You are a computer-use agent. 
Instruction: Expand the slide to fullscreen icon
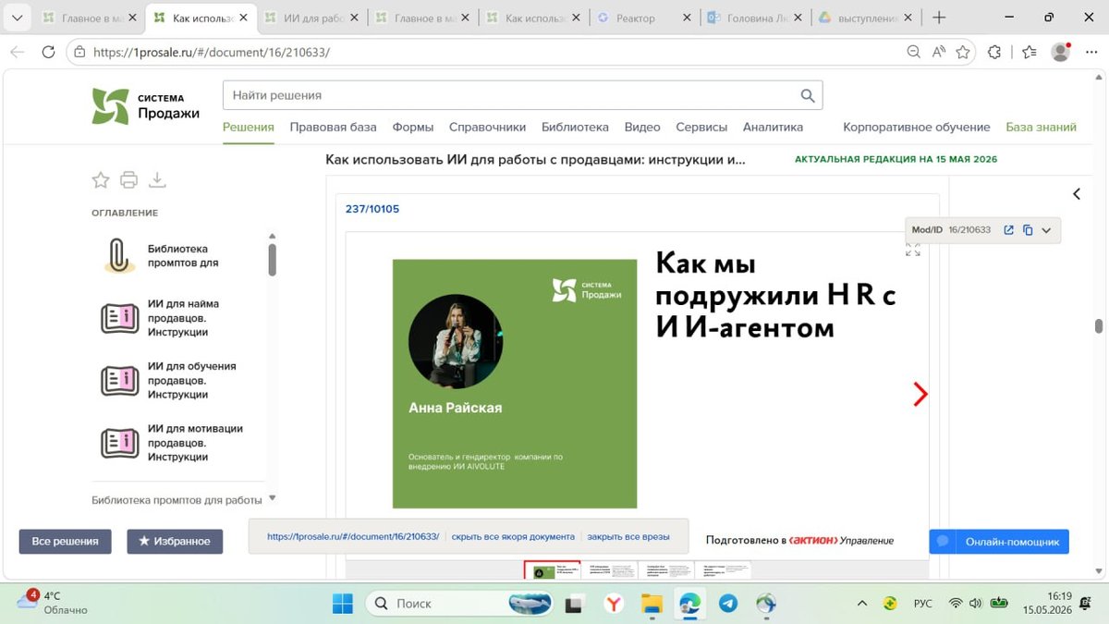[x=913, y=249]
